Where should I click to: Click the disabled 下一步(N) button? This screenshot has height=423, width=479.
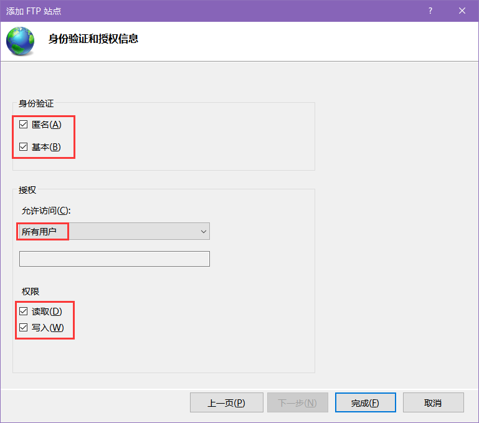(298, 402)
